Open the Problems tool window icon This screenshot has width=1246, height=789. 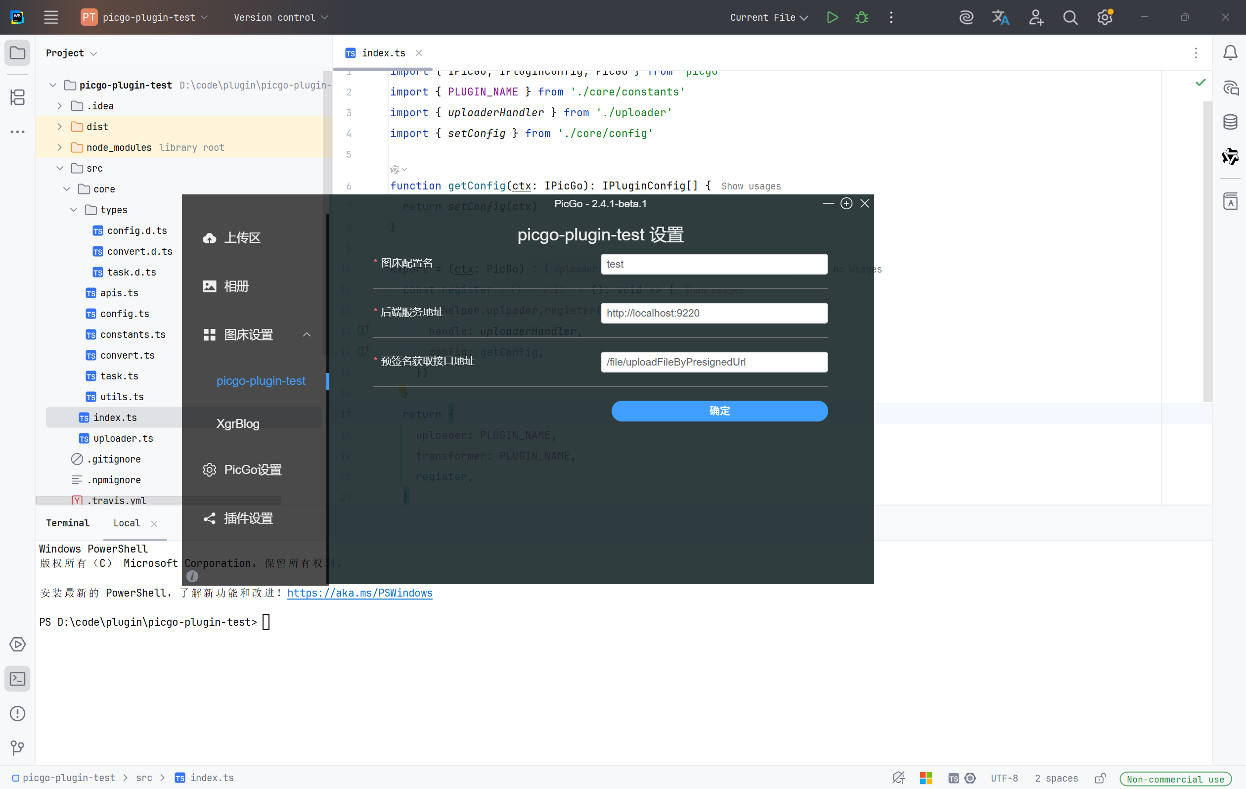[x=18, y=713]
